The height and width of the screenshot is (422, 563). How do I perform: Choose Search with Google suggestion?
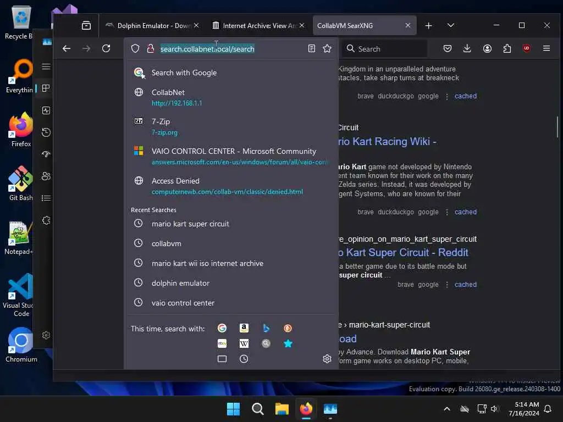pos(231,73)
